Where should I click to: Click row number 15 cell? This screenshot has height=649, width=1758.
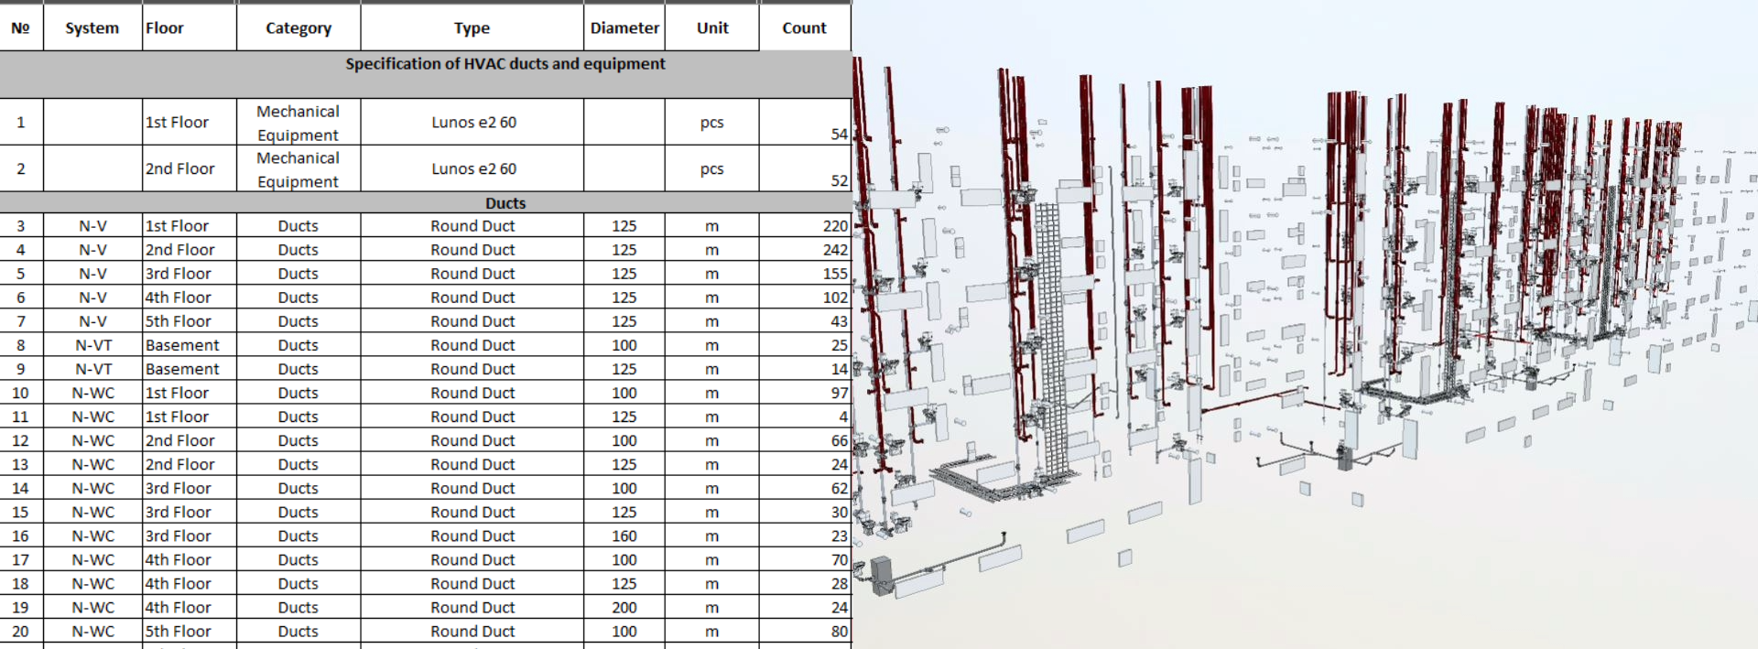(x=21, y=511)
